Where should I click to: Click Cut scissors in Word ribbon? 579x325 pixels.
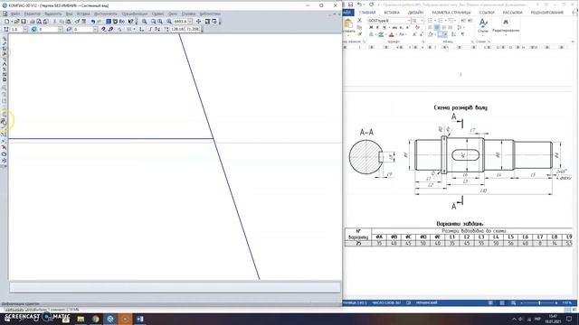point(359,21)
